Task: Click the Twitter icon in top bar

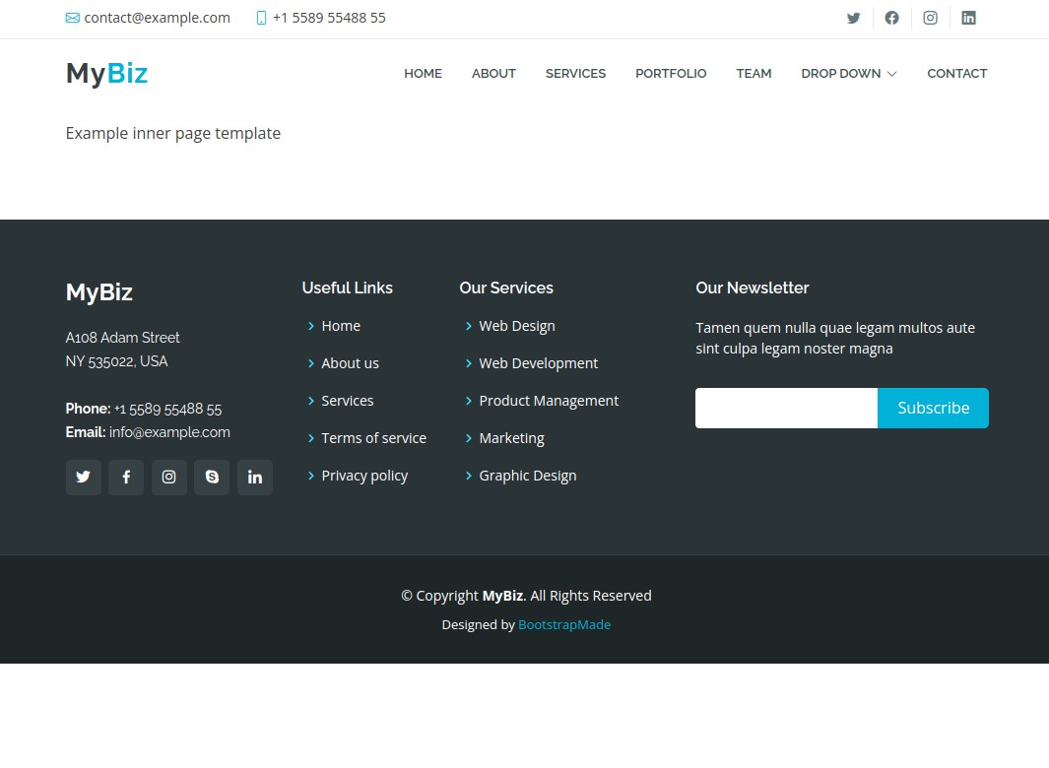Action: pyautogui.click(x=853, y=18)
